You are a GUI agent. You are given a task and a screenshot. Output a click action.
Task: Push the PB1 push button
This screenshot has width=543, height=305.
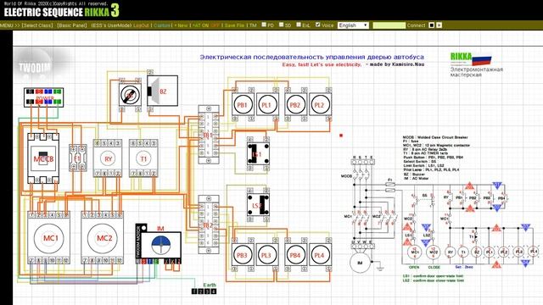coord(243,105)
